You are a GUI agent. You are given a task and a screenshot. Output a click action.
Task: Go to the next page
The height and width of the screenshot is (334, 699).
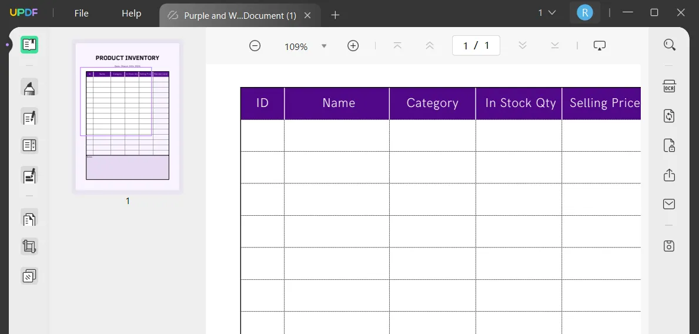click(523, 45)
